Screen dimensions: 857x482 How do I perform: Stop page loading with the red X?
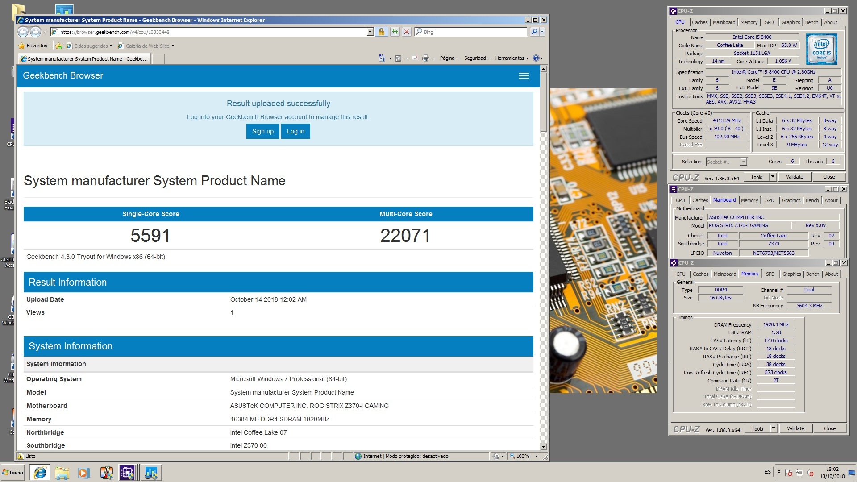pos(407,32)
